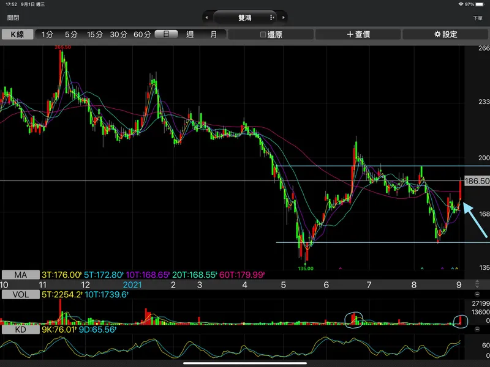The height and width of the screenshot is (367, 490).
Task: Collapse the VOL panel with minus icon
Action: pyautogui.click(x=477, y=294)
